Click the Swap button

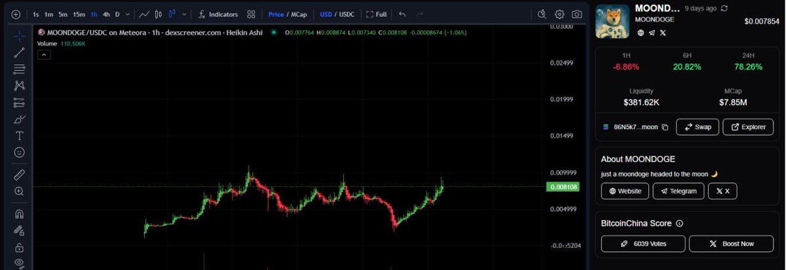698,127
